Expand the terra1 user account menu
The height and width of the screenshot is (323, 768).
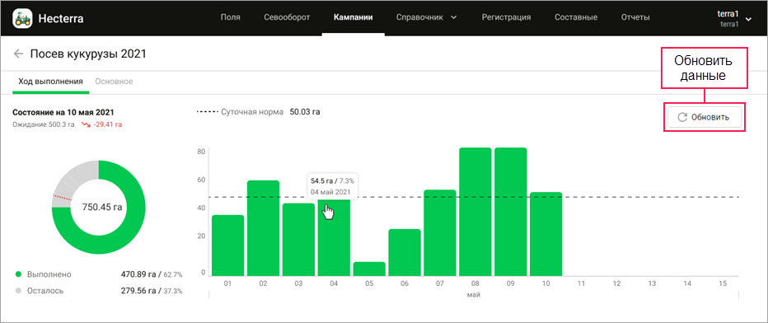(x=748, y=19)
